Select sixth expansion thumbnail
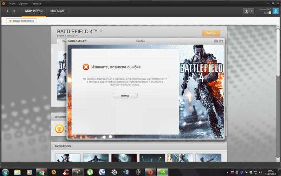 tap(208, 158)
